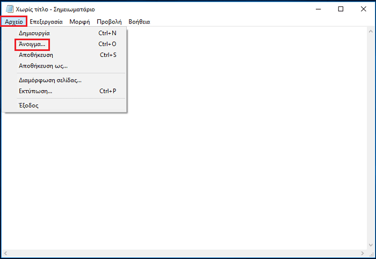Click the horizontal scrollbar right arrow
376x259 pixels.
(363, 253)
